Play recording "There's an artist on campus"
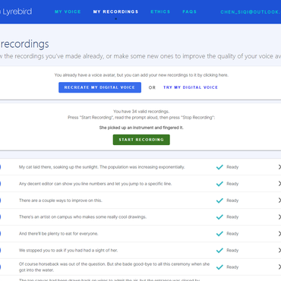The image size is (281, 281). point(0,217)
